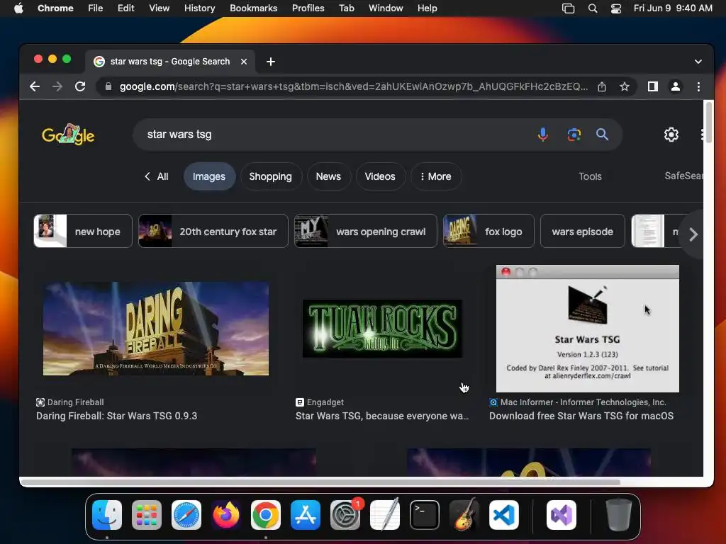Open the Apple menu
Viewport: 726px width, 544px height.
tap(18, 8)
